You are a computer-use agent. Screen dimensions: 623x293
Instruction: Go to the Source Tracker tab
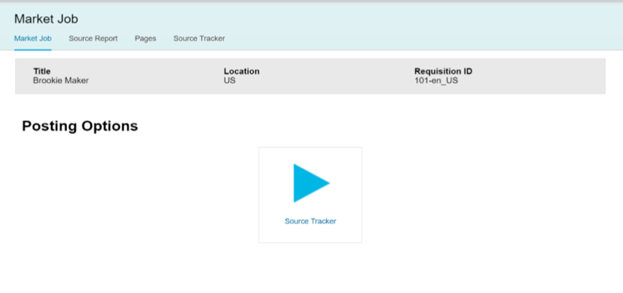tap(199, 38)
